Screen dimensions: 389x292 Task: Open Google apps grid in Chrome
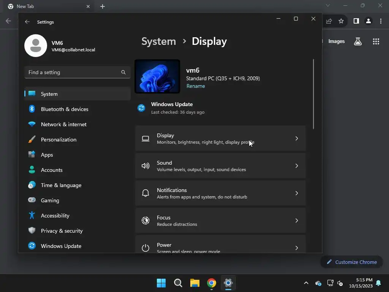point(376,41)
